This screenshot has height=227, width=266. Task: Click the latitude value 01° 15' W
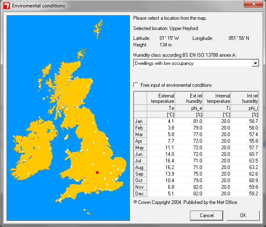(169, 38)
